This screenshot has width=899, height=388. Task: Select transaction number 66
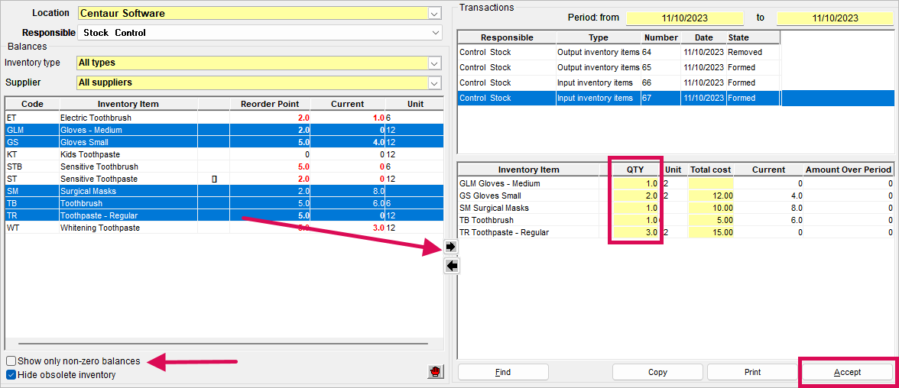point(619,82)
